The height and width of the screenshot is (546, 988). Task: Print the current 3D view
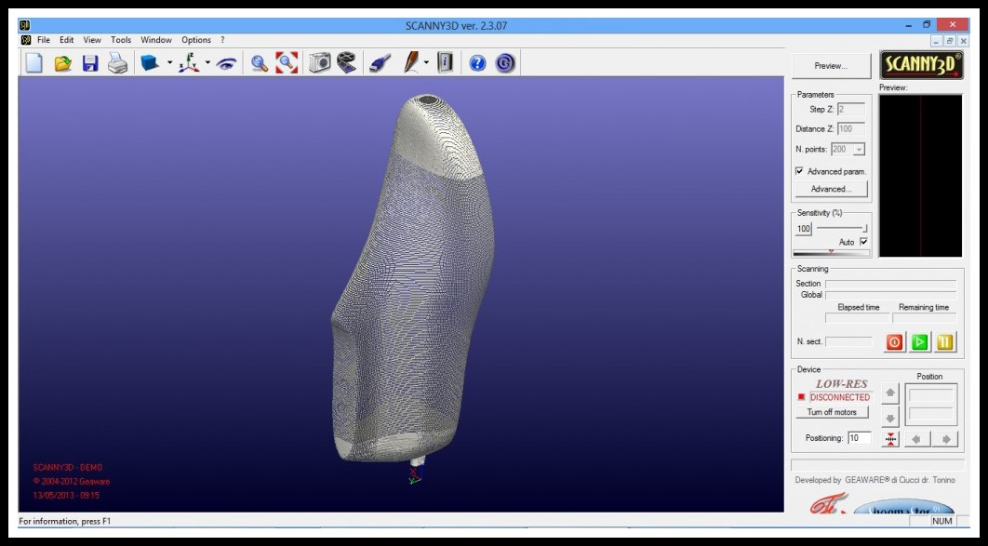118,63
